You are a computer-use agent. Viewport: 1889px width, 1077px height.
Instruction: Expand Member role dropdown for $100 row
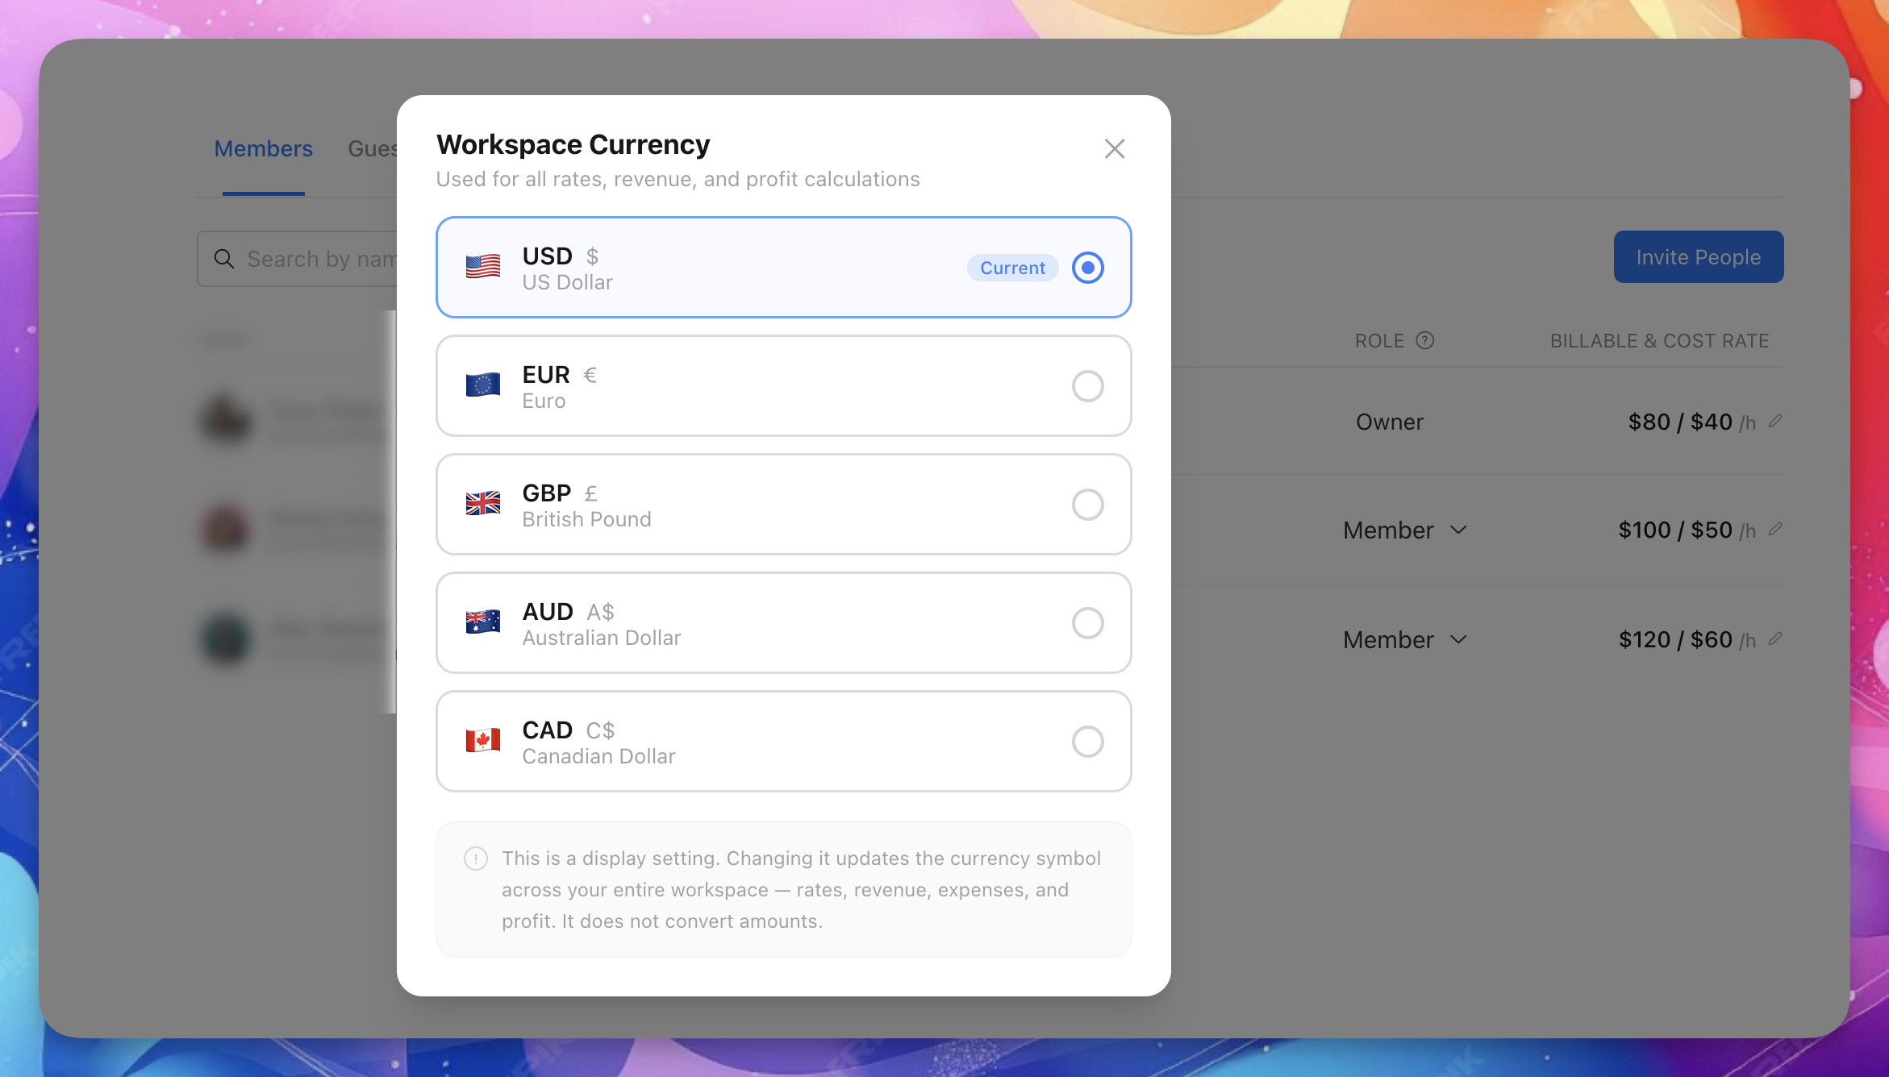click(x=1404, y=530)
